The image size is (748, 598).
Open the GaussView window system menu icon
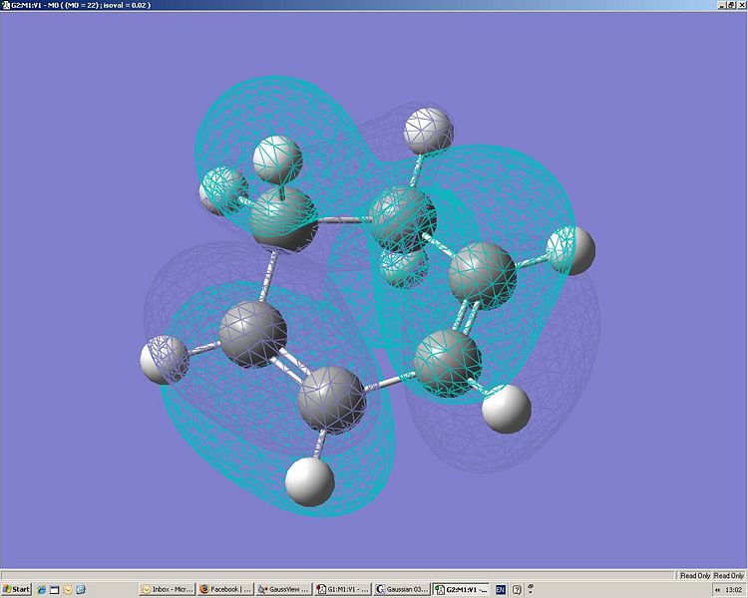click(x=5, y=5)
